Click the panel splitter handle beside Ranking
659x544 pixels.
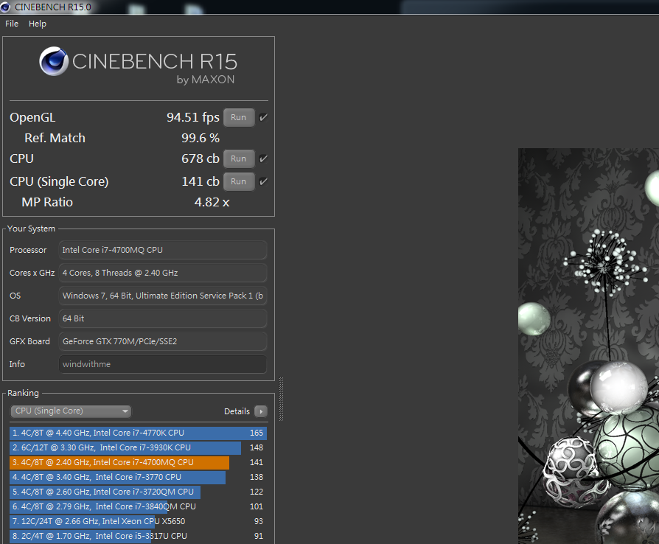tap(281, 399)
